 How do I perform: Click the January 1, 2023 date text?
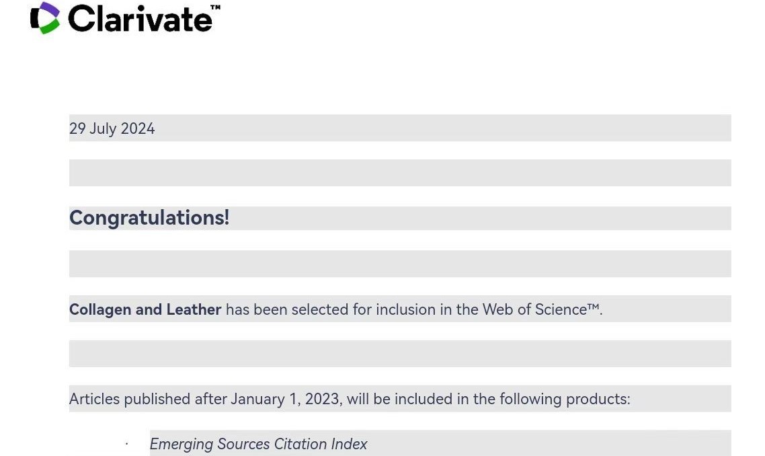[x=285, y=399]
